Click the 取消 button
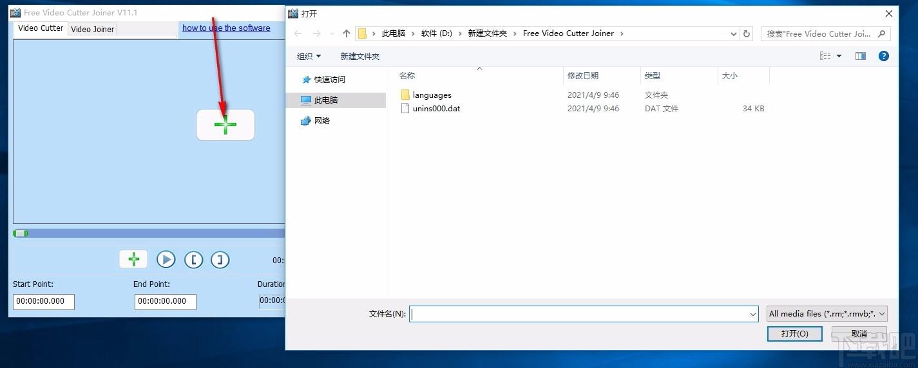Viewport: 918px width, 368px height. [x=859, y=334]
